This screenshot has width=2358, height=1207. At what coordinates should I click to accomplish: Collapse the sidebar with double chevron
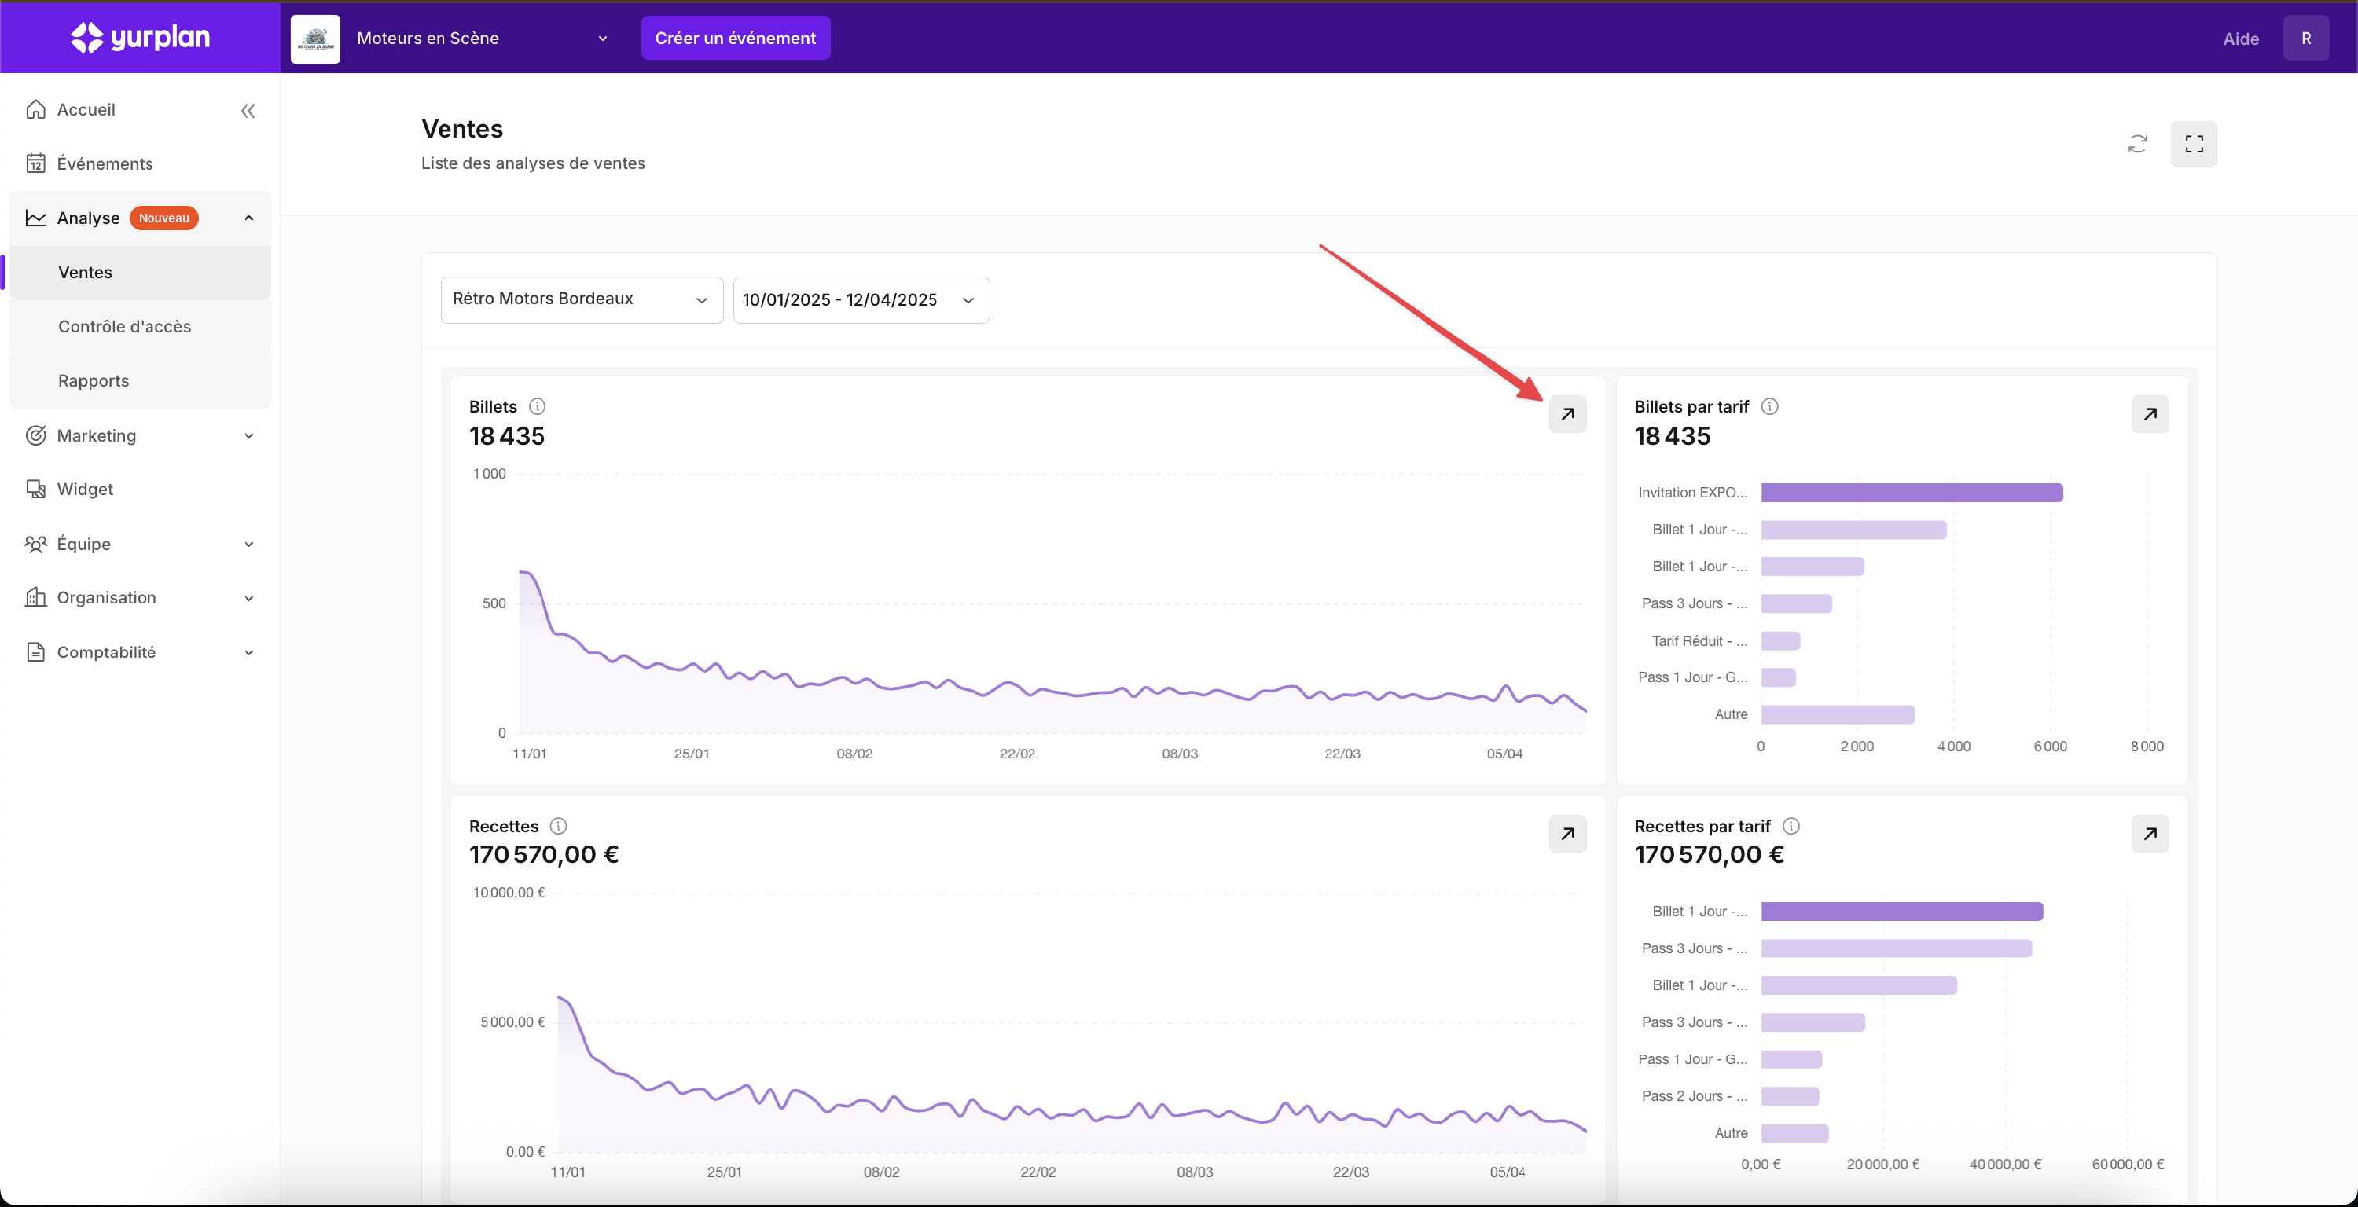(x=247, y=111)
